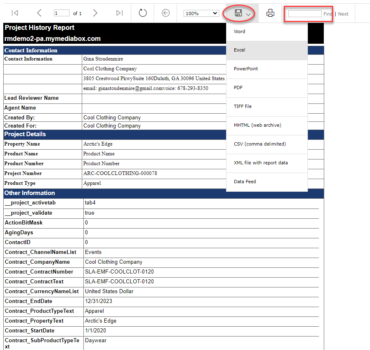Export as XML file with report data
The image size is (370, 350).
267,163
